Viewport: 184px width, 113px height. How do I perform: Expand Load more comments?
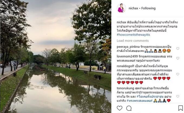point(133,41)
